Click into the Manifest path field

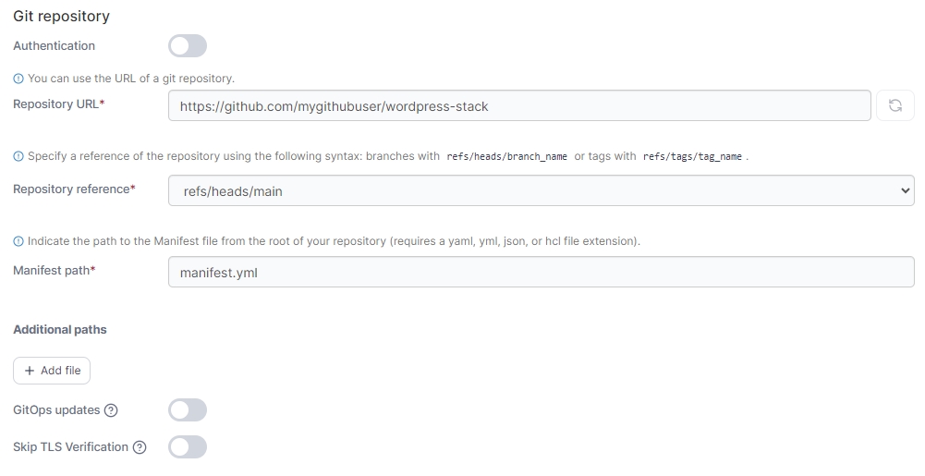[x=541, y=272]
